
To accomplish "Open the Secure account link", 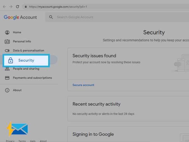I will pos(83,85).
